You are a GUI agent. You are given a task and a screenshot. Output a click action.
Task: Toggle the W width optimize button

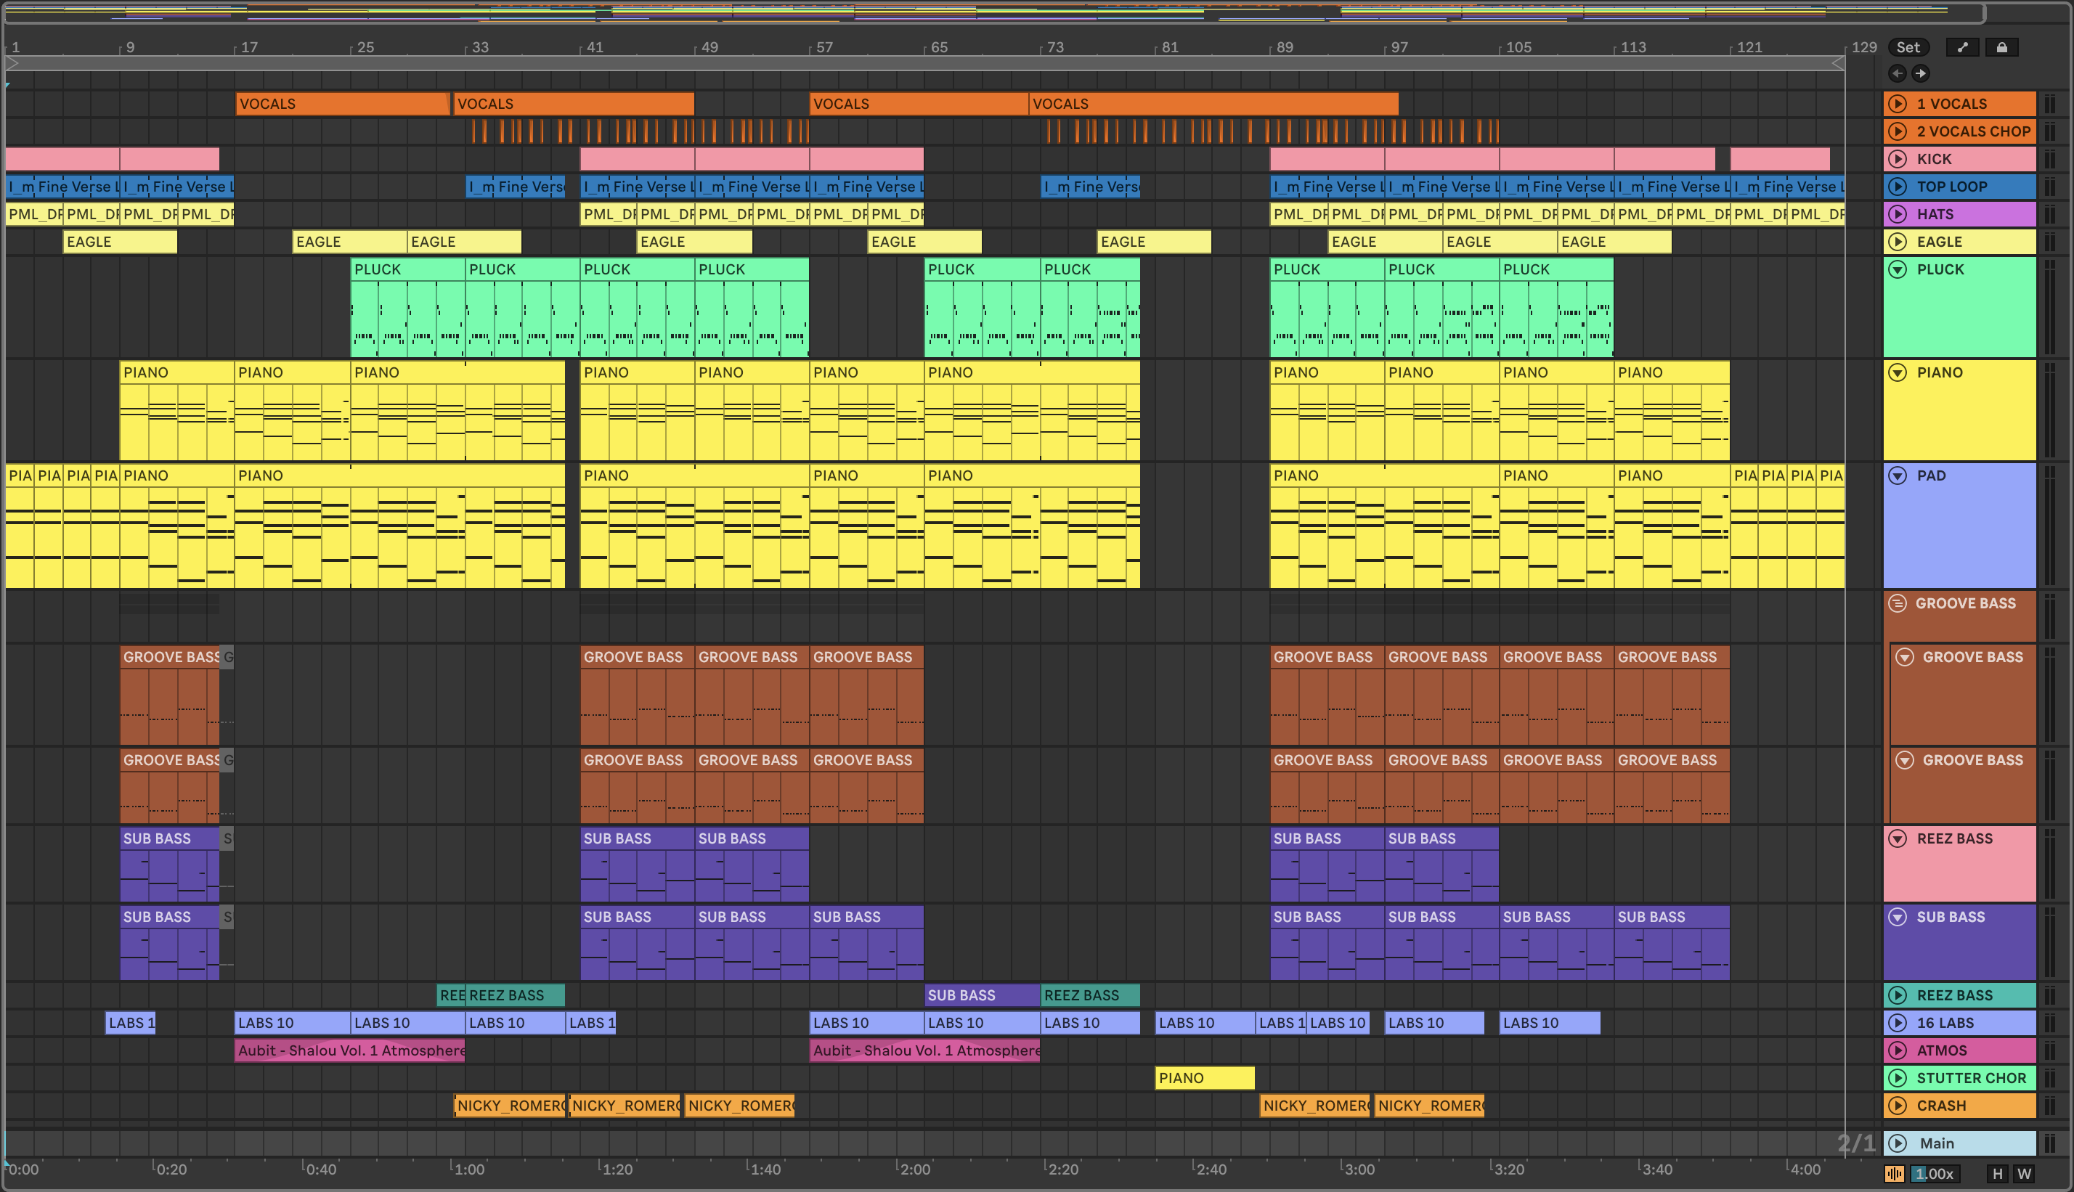pyautogui.click(x=2024, y=1174)
